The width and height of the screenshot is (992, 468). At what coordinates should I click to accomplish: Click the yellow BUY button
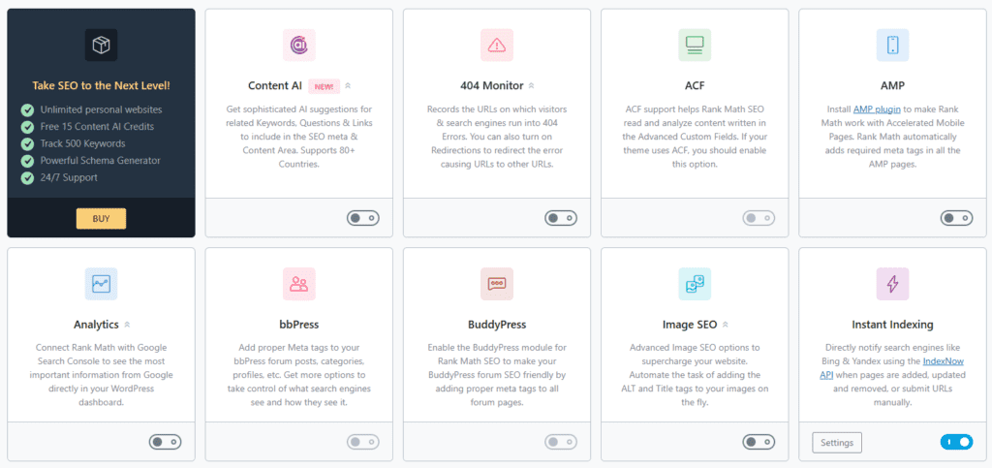click(x=101, y=218)
